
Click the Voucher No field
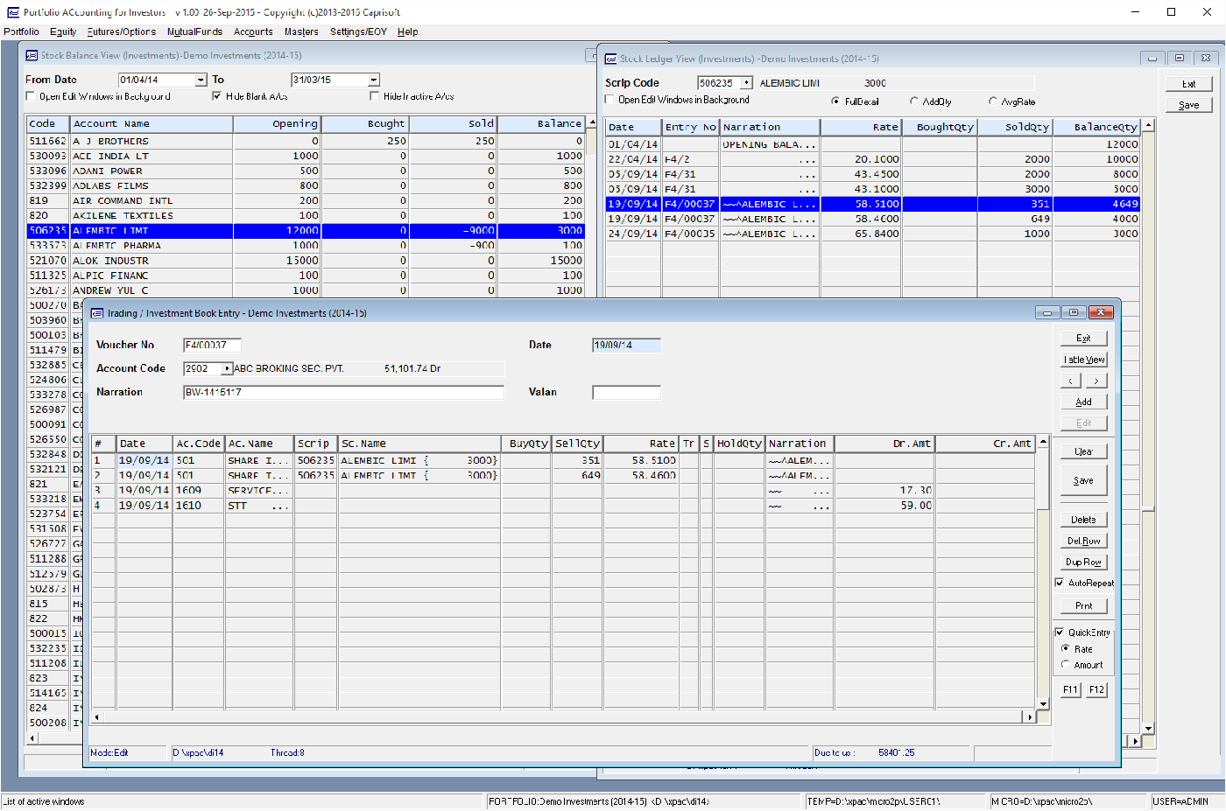(212, 345)
